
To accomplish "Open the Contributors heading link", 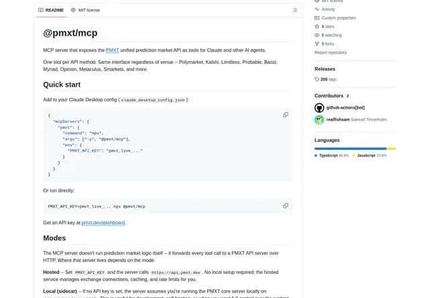I will pos(328,96).
